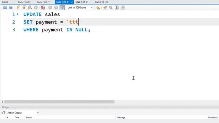Toggle auto-commit mode button

(x=62, y=8)
